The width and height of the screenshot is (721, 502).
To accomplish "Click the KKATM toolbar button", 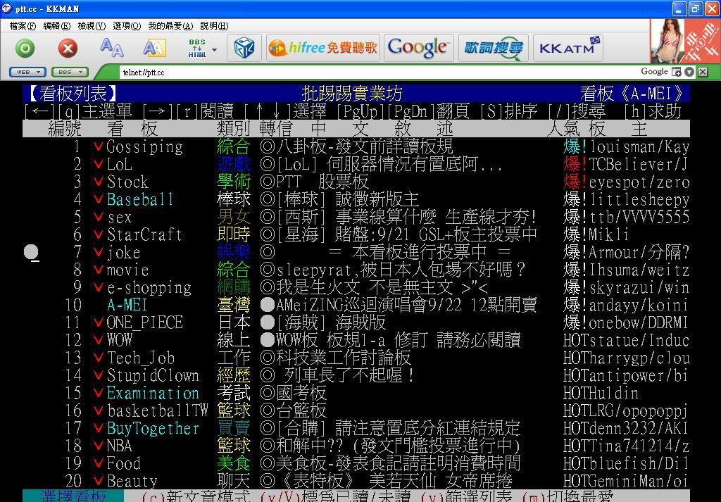I will (568, 48).
